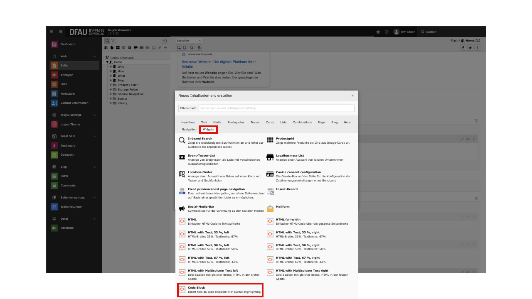Open the Formulare module
Image resolution: width=532 pixels, height=299 pixels.
pyautogui.click(x=74, y=94)
